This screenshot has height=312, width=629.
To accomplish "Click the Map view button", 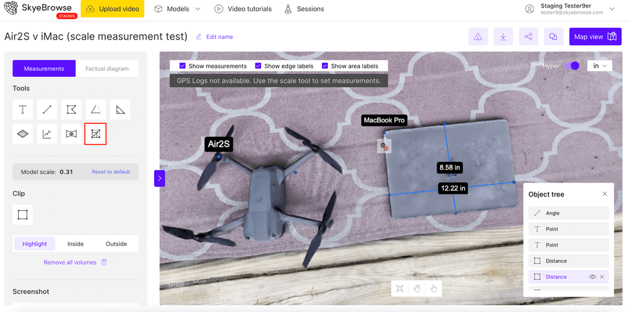I will 595,36.
